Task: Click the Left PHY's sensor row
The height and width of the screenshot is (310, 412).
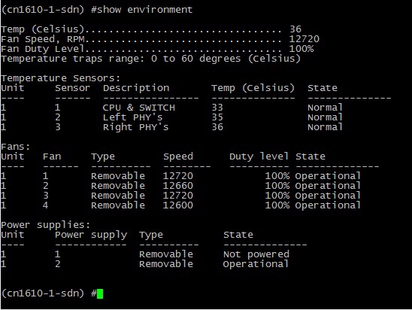Action: pos(171,117)
